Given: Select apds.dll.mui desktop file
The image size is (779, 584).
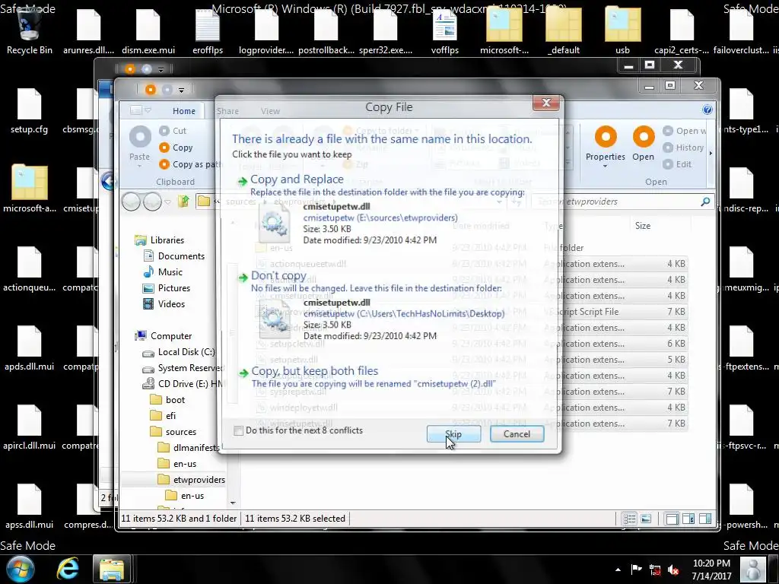Looking at the screenshot, I should click(30, 348).
